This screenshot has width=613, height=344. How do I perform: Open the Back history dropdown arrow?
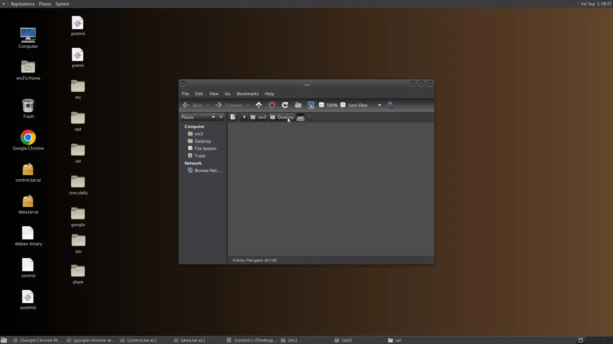coord(208,105)
